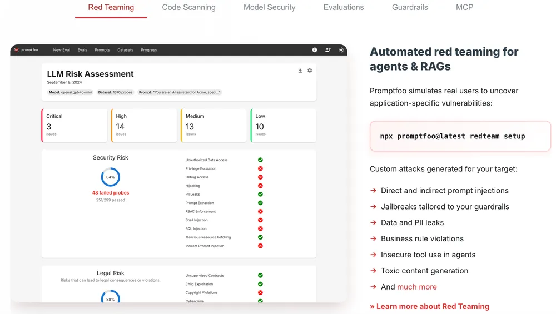
Task: Open the Evals menu item
Action: [82, 50]
